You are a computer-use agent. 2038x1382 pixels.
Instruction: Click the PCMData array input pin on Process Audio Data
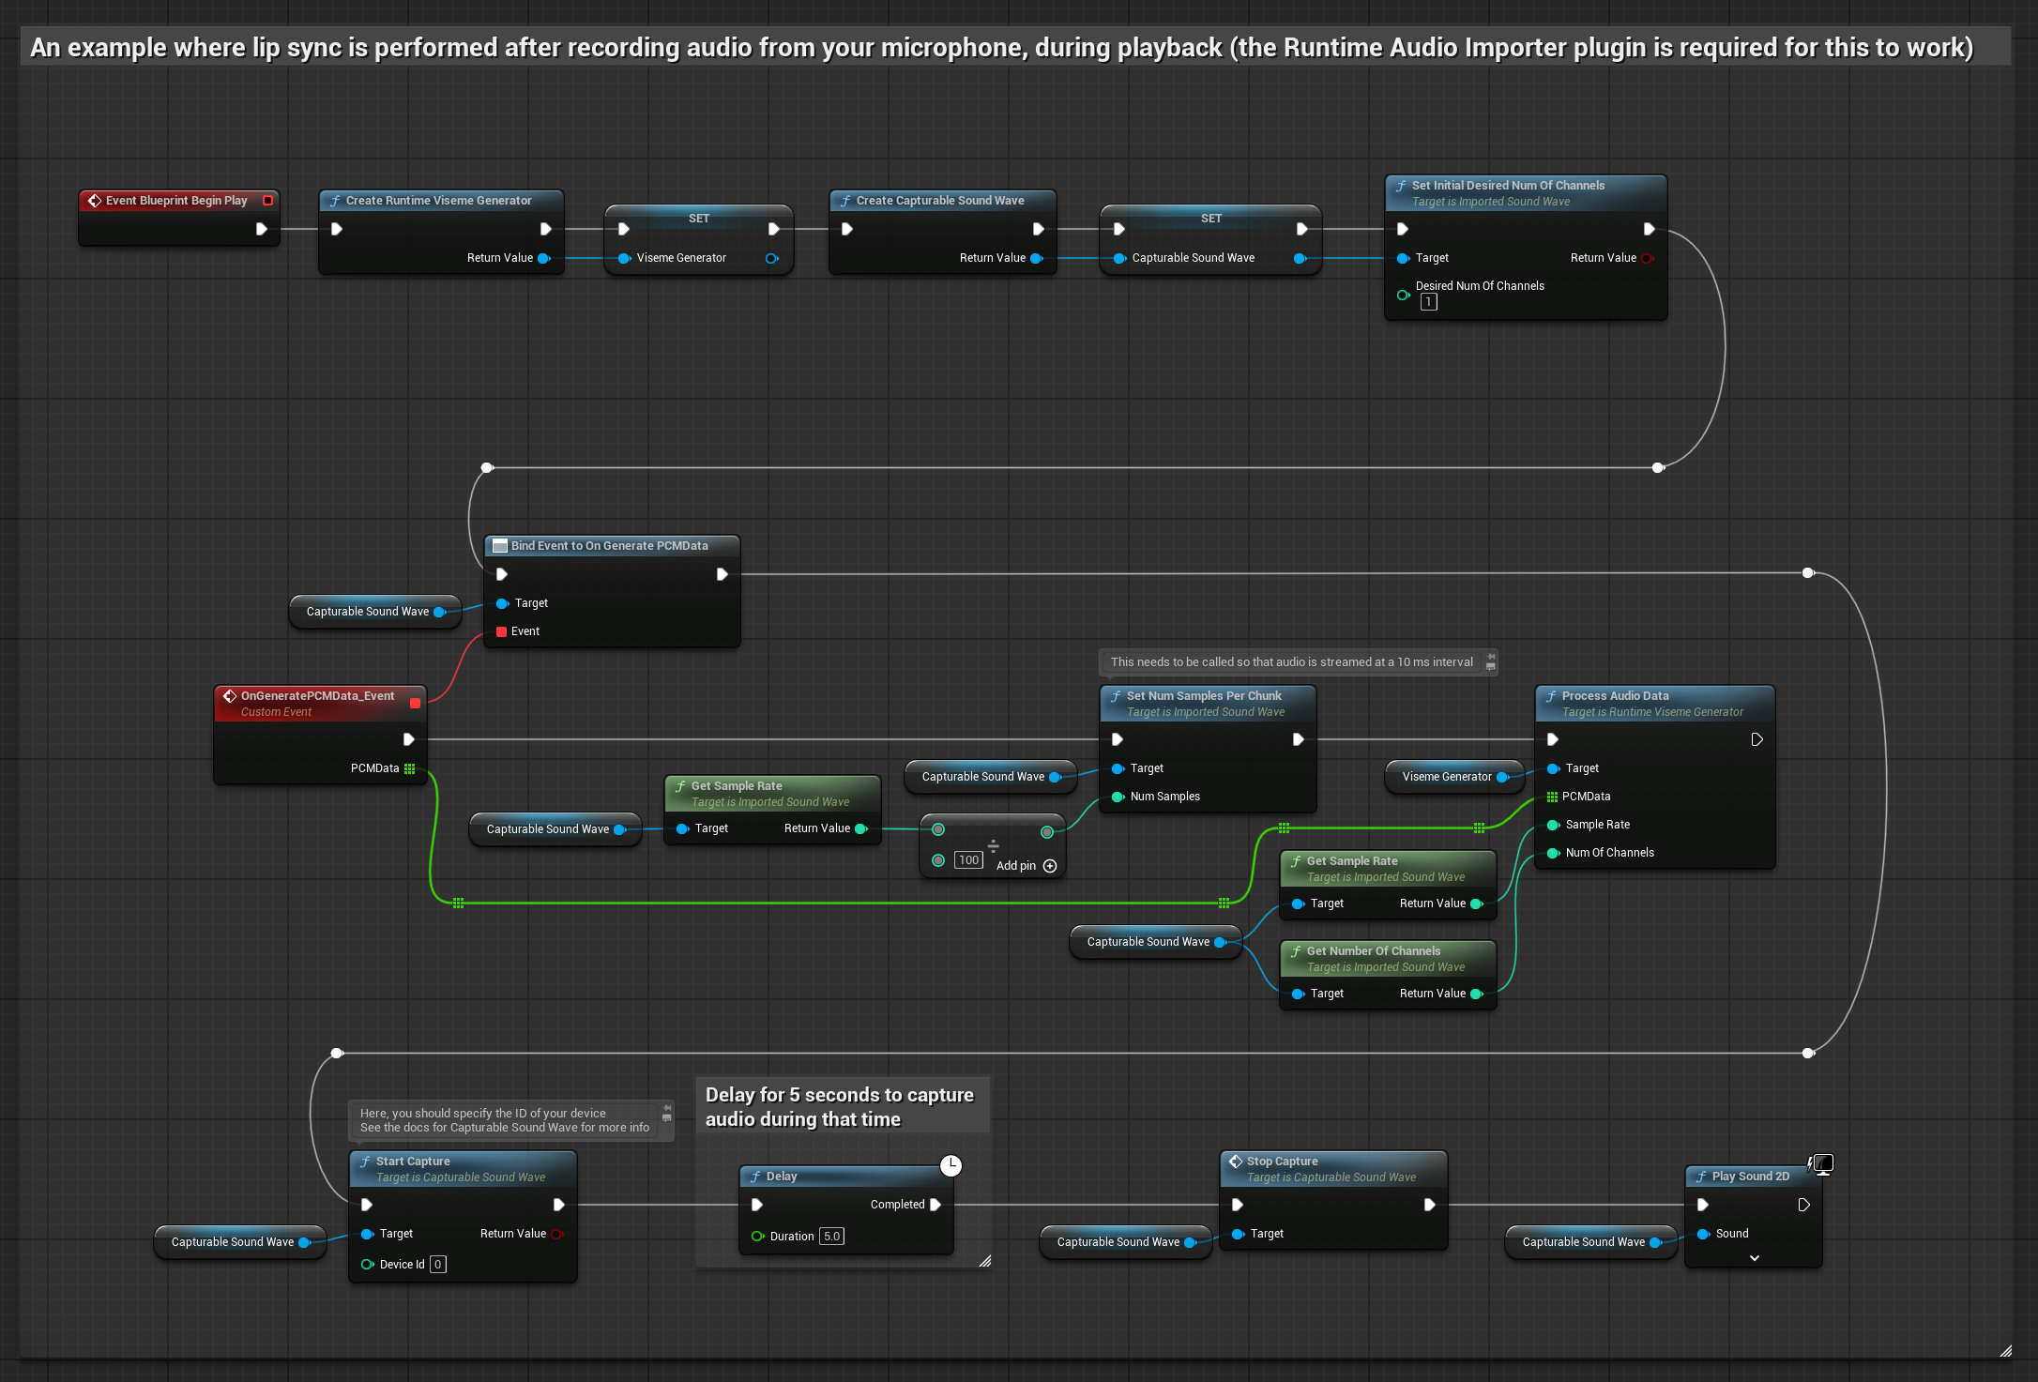click(1552, 797)
